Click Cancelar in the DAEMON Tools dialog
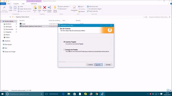The width and height of the screenshot is (172, 96). (108, 65)
